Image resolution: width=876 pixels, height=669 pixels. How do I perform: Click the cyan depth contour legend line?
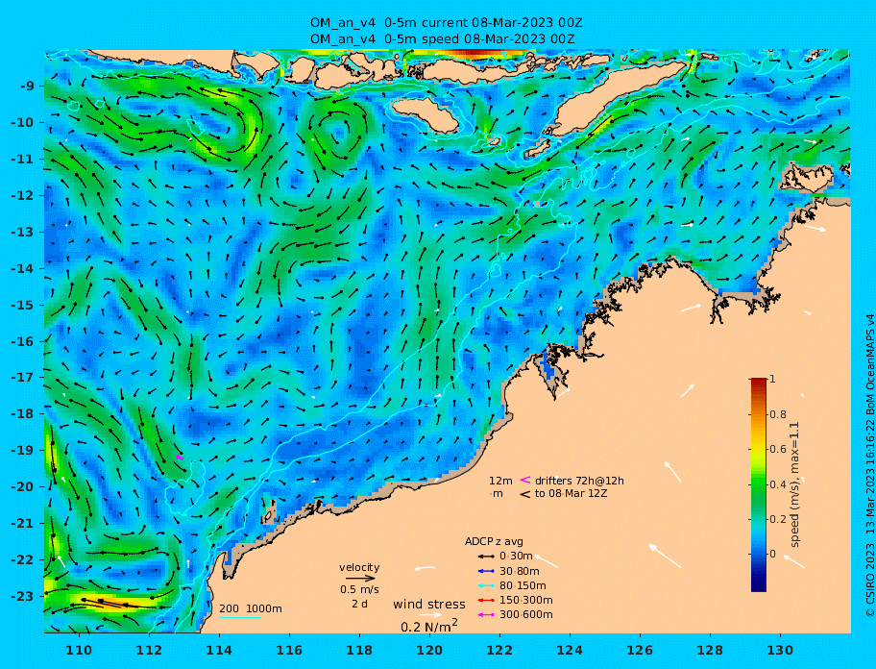coord(240,618)
